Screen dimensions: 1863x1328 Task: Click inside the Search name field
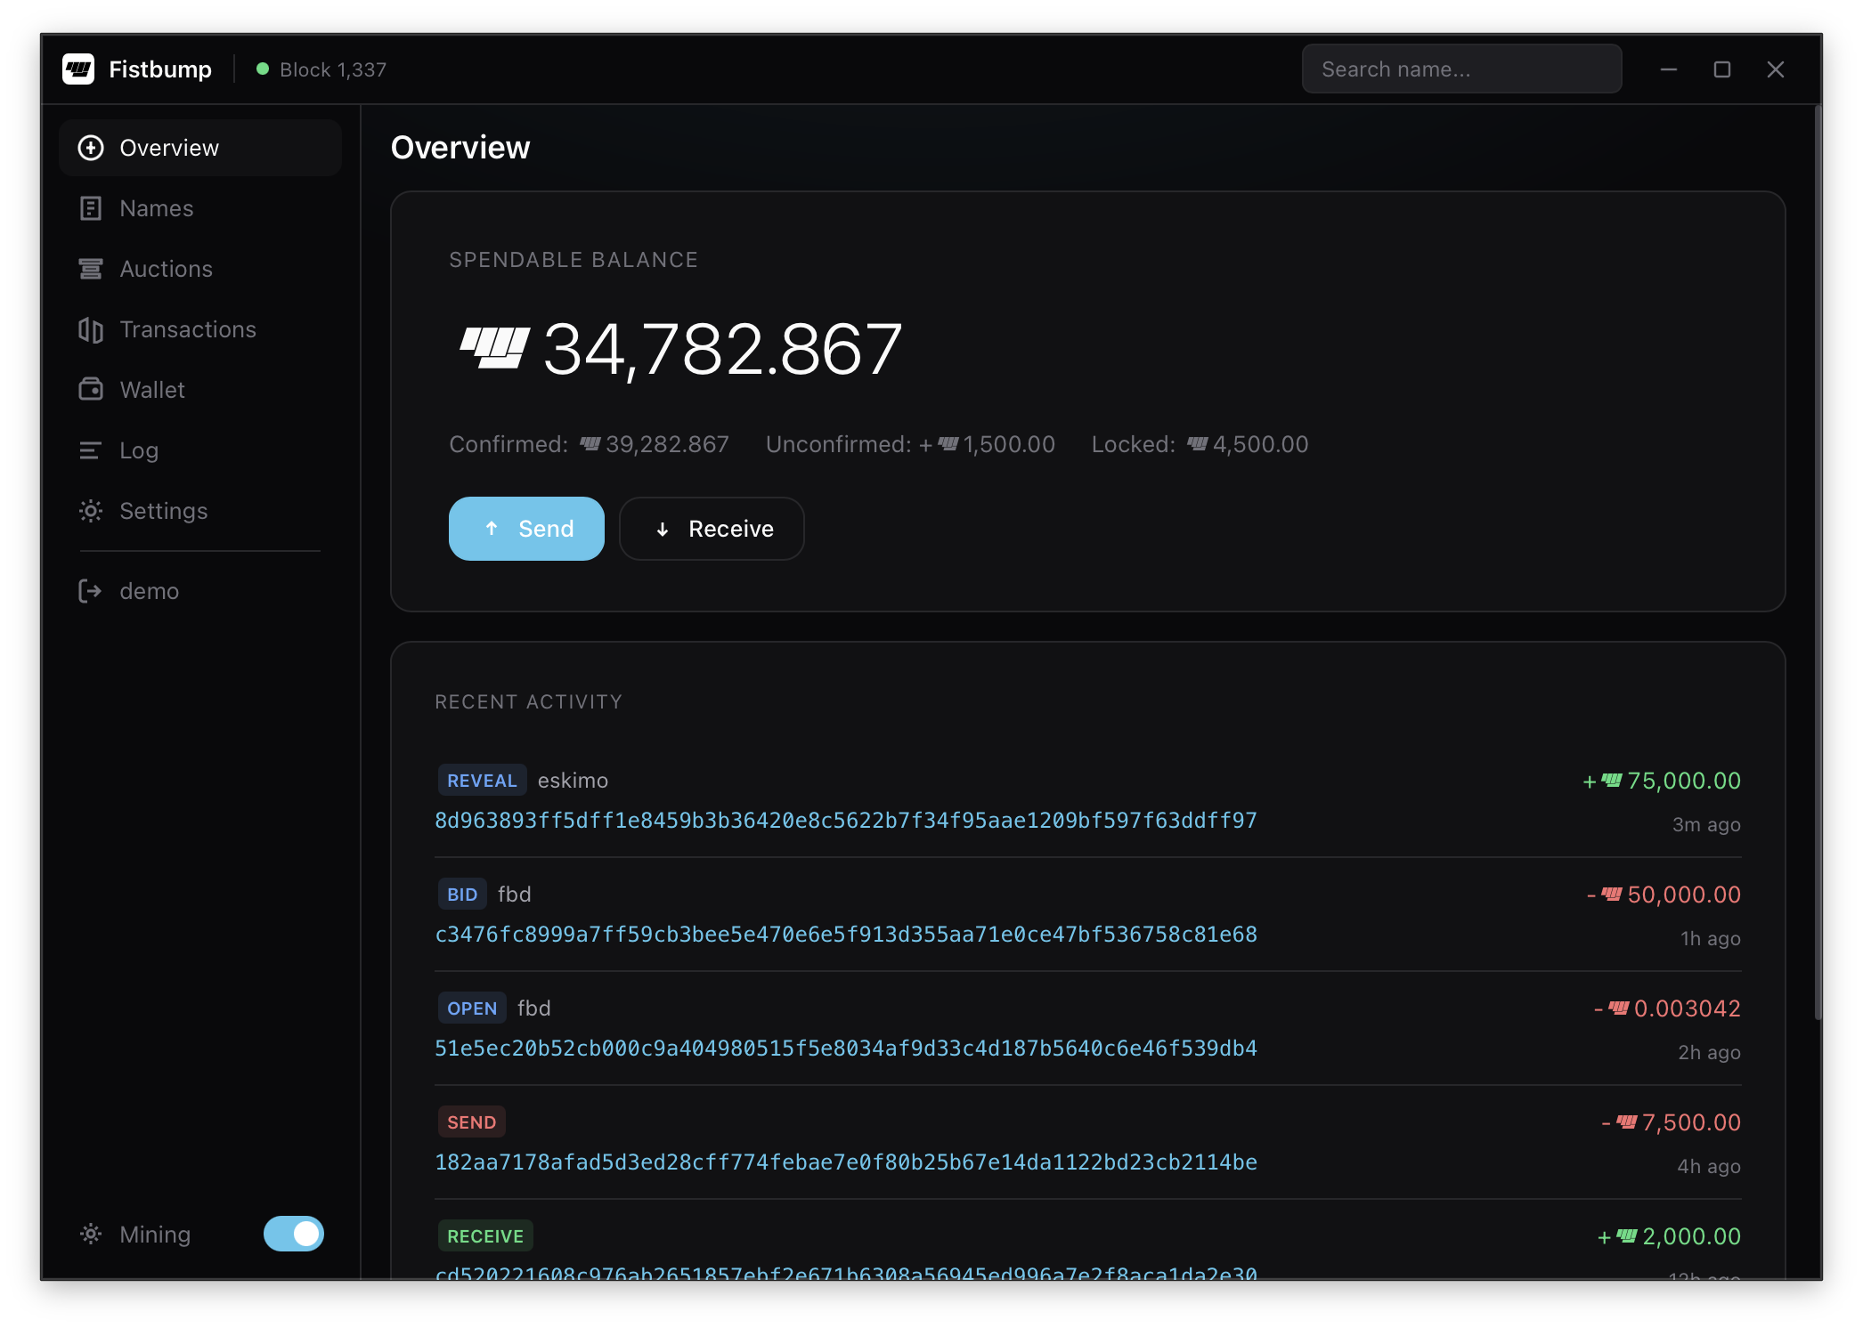1460,69
